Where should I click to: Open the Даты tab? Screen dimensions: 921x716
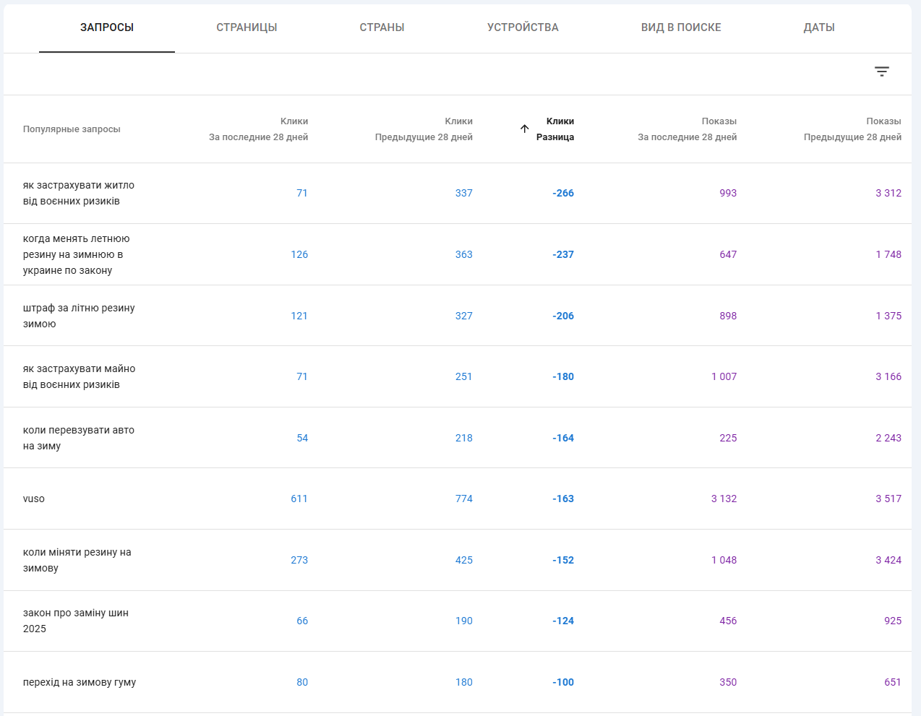coord(819,27)
